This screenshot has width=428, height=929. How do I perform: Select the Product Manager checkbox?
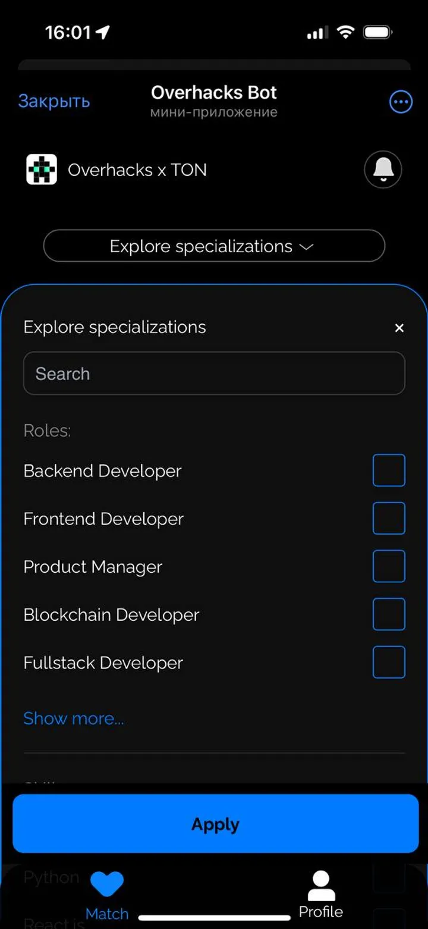click(x=389, y=566)
